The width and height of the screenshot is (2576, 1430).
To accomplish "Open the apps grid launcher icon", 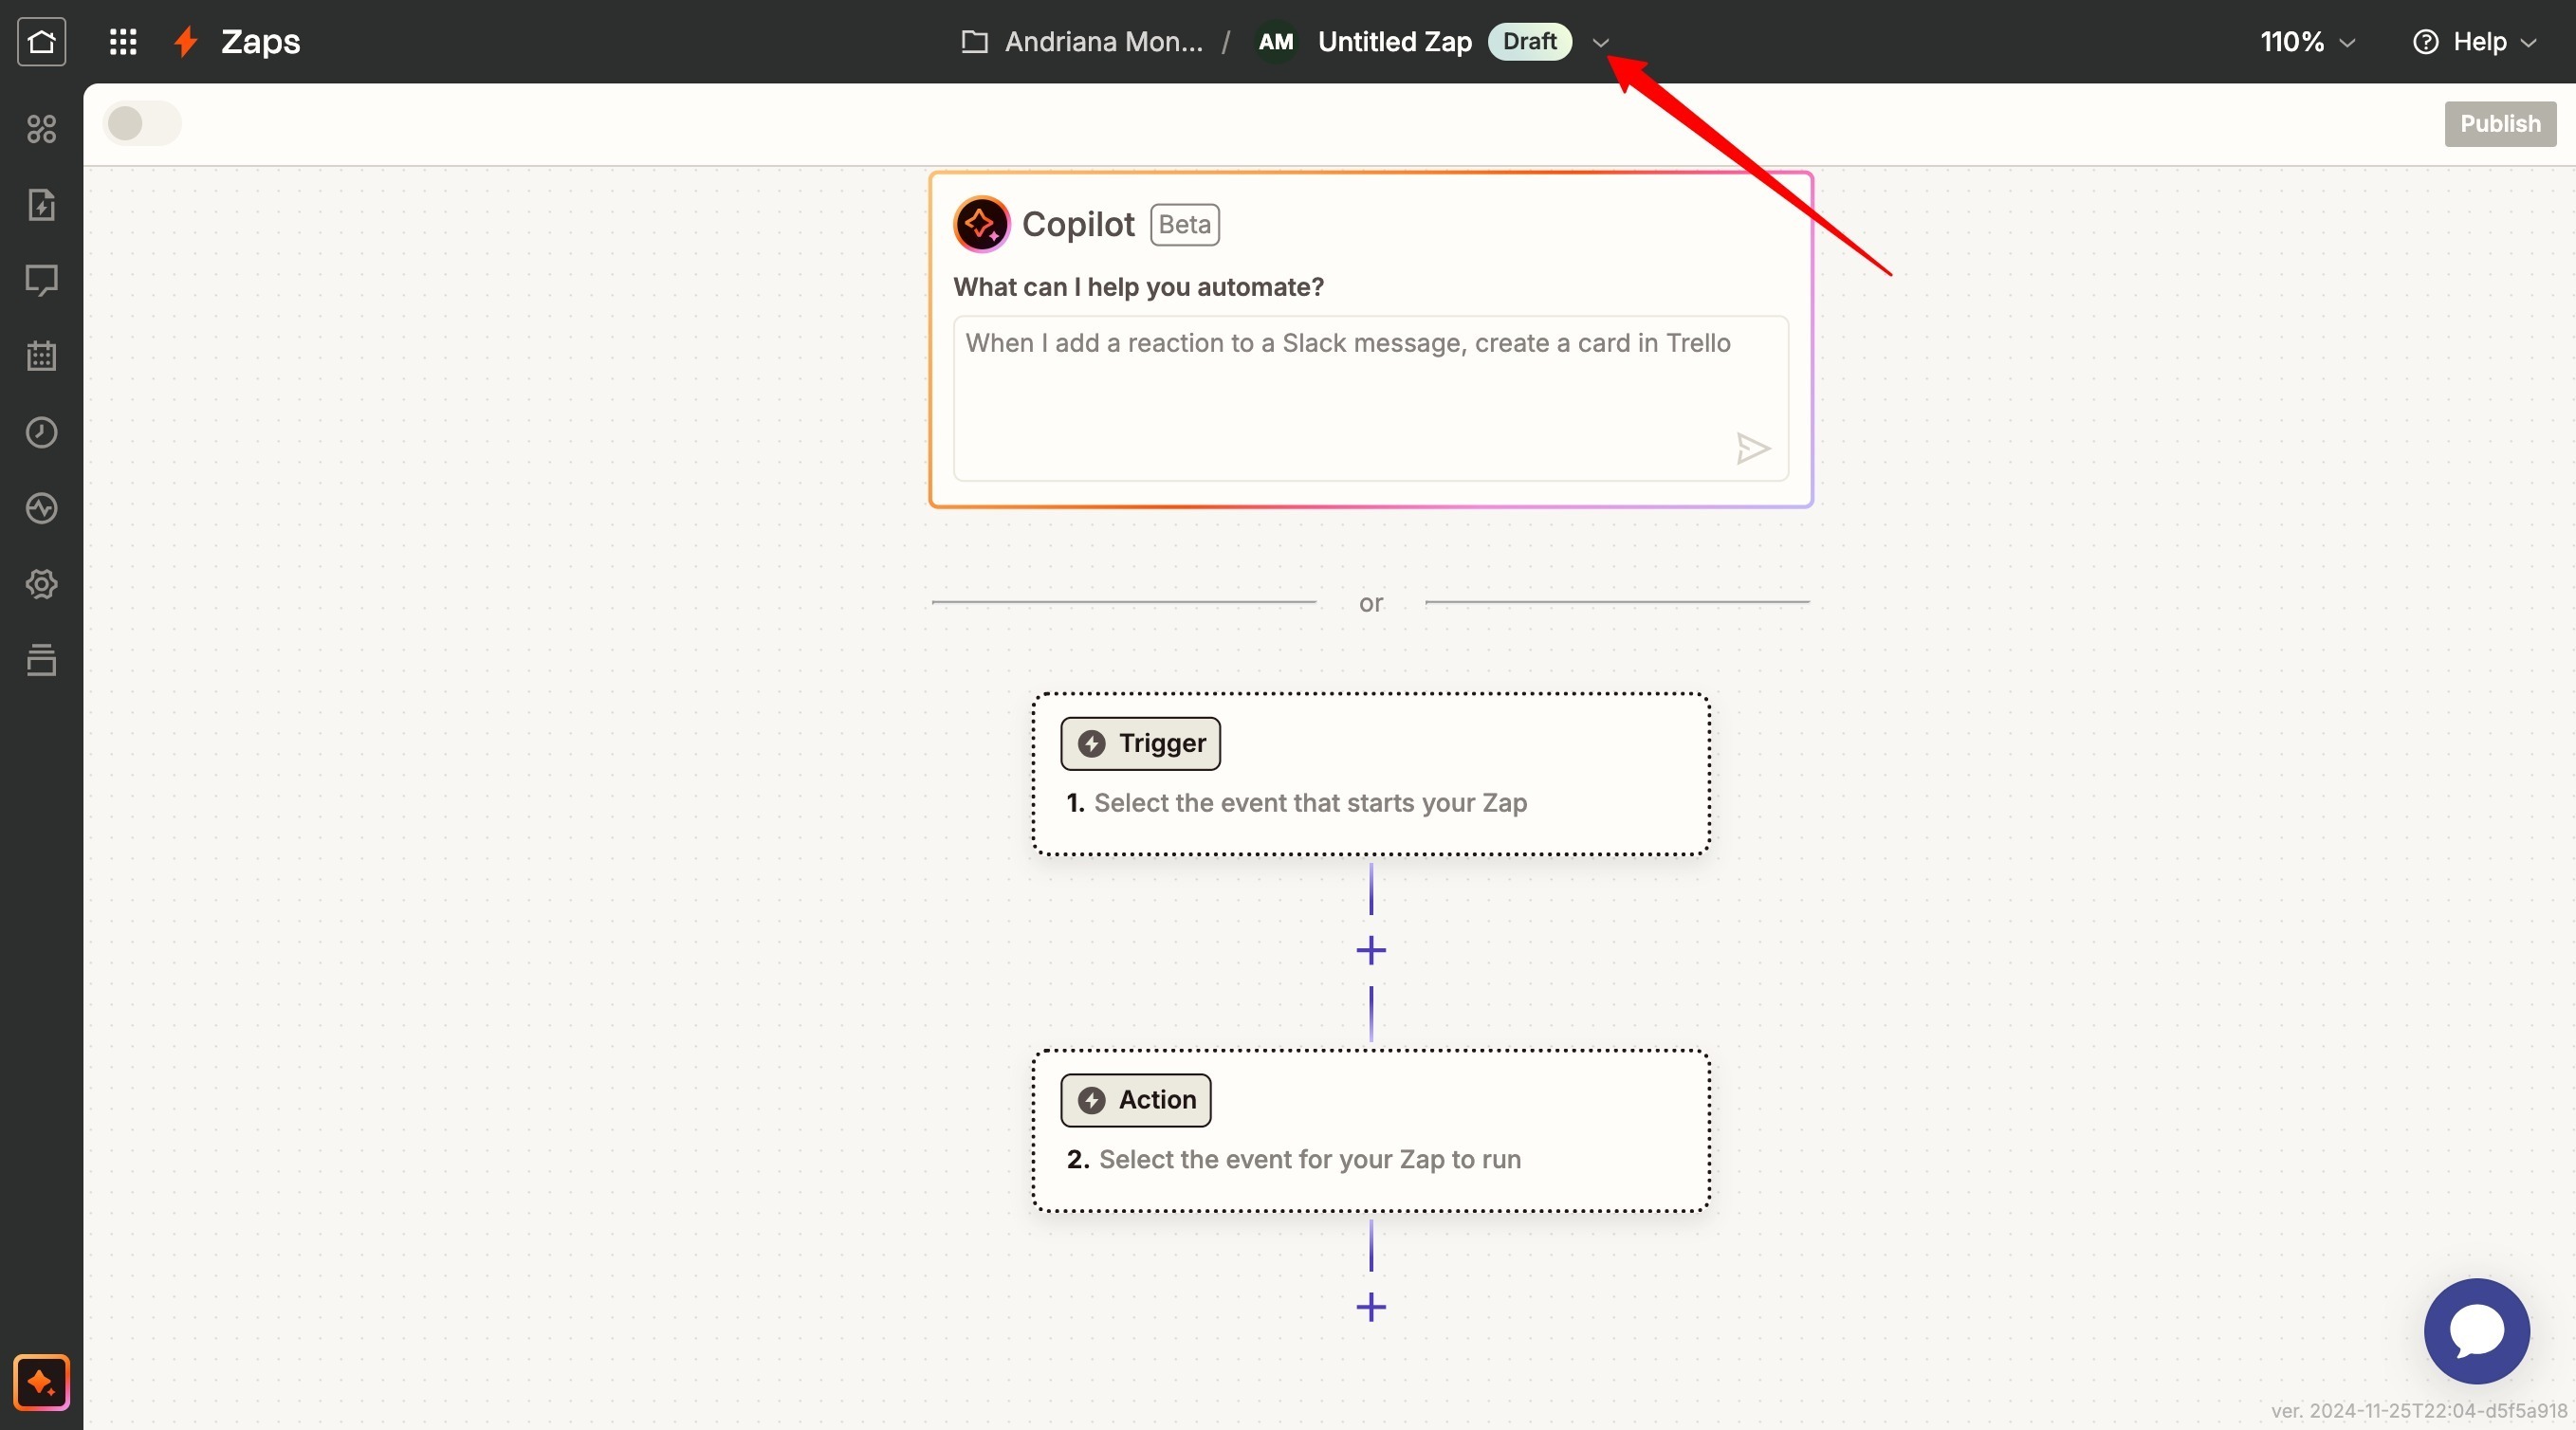I will 122,41.
